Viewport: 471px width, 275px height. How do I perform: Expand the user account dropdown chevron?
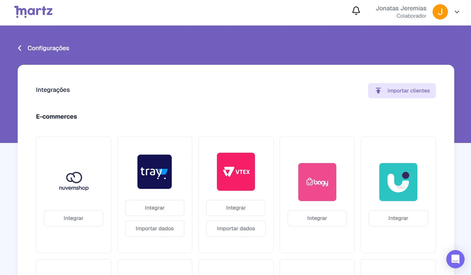[x=457, y=12]
